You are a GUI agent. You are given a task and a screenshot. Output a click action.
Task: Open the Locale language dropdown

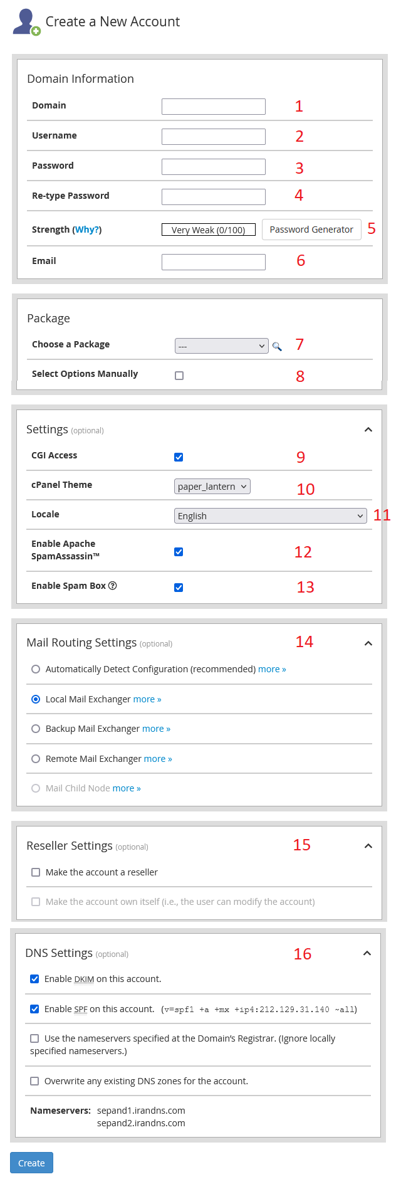pyautogui.click(x=271, y=515)
